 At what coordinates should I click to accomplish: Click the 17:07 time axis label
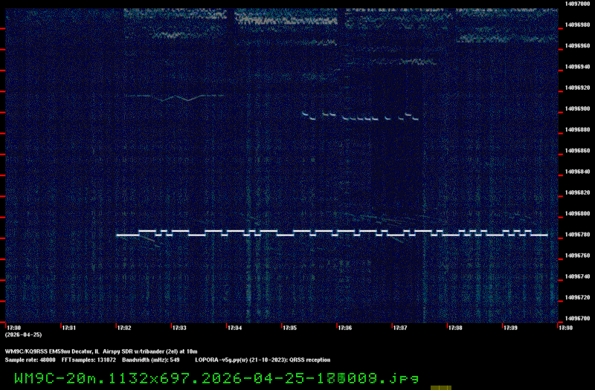[400, 328]
